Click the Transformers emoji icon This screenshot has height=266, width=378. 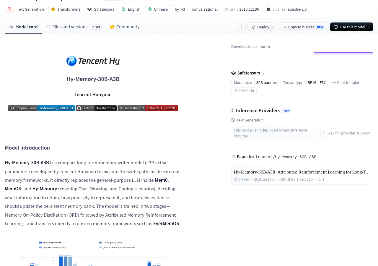[x=53, y=9]
